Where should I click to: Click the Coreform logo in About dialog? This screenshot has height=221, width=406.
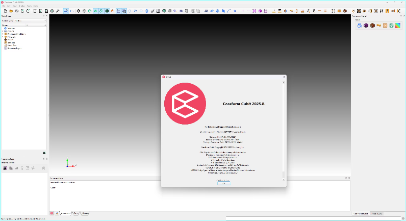click(185, 104)
